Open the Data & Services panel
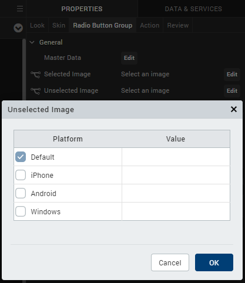 click(193, 9)
